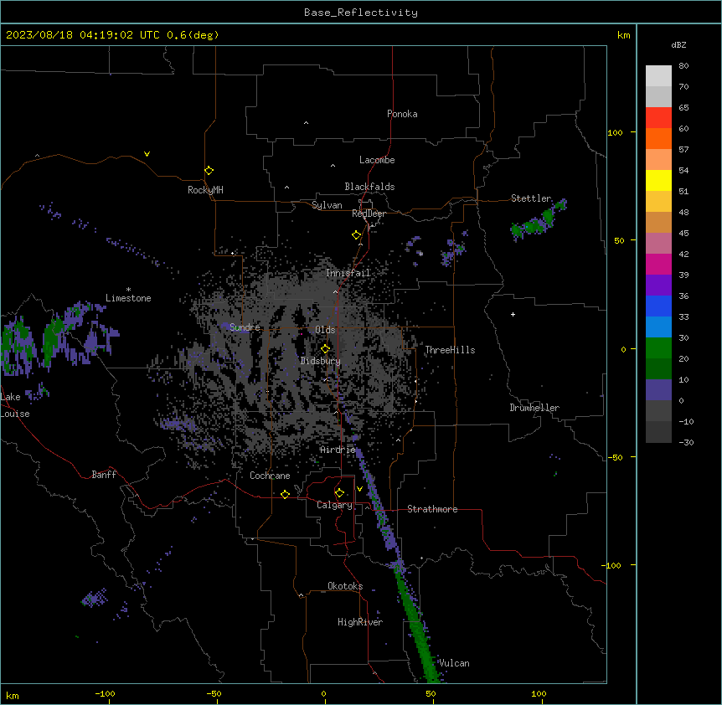This screenshot has height=705, width=722.
Task: Click the Cochrane town label
Action: (270, 476)
